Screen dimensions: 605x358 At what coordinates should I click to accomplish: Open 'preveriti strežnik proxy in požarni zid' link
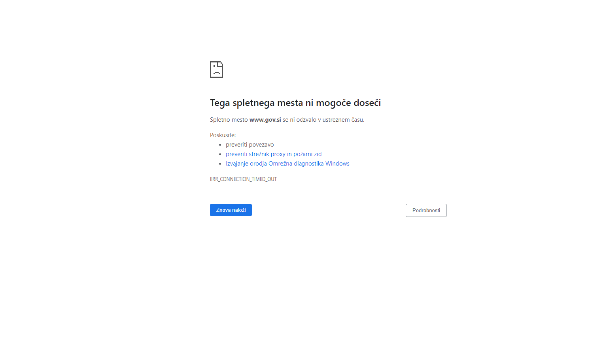pos(274,154)
